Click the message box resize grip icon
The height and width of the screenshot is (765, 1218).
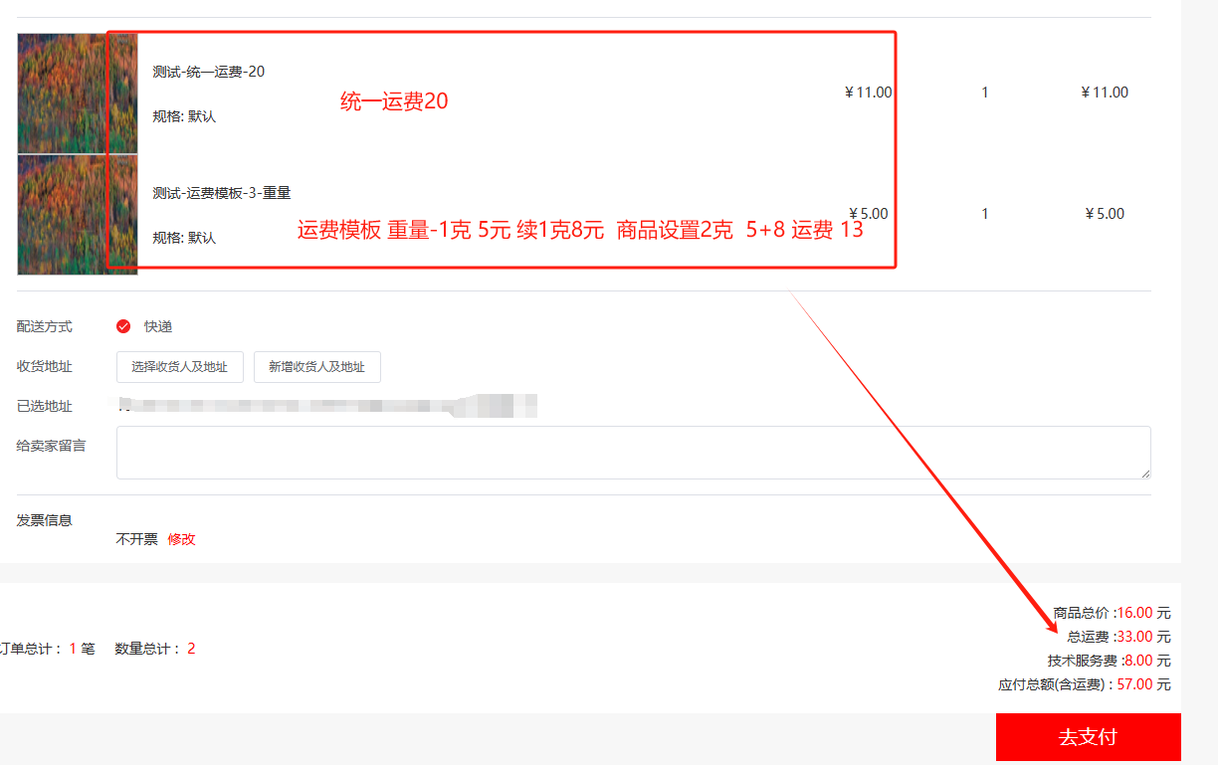pyautogui.click(x=1145, y=474)
